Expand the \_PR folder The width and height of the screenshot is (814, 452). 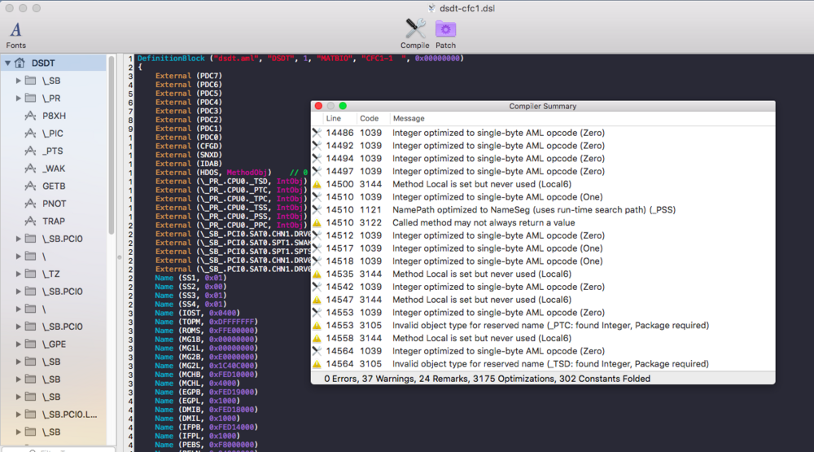pos(20,98)
